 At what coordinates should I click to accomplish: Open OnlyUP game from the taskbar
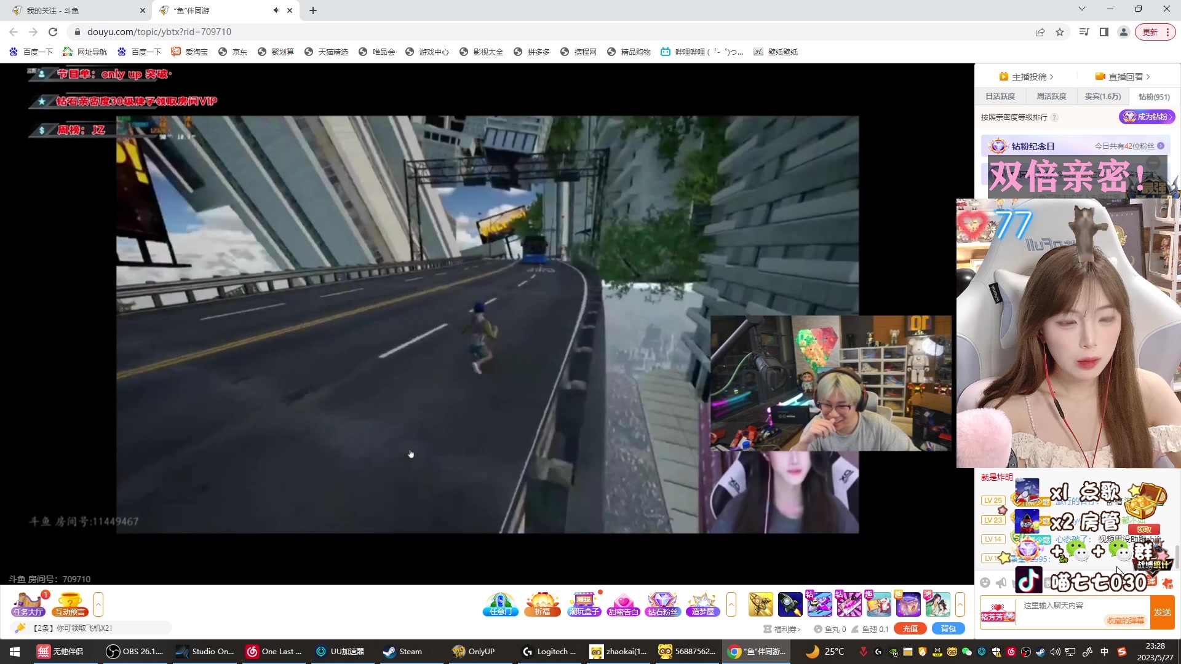pyautogui.click(x=473, y=652)
